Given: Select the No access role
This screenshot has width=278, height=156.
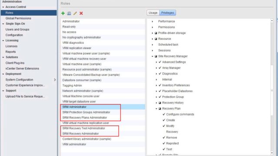Looking at the screenshot, I should click(x=103, y=32).
